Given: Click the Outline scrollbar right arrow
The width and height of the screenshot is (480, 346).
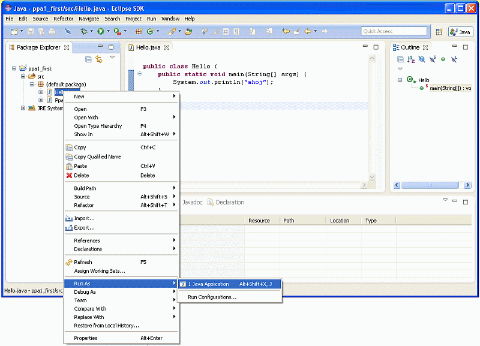Looking at the screenshot, I should (467, 185).
